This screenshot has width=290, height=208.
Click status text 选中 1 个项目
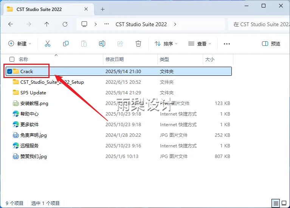tap(45, 203)
